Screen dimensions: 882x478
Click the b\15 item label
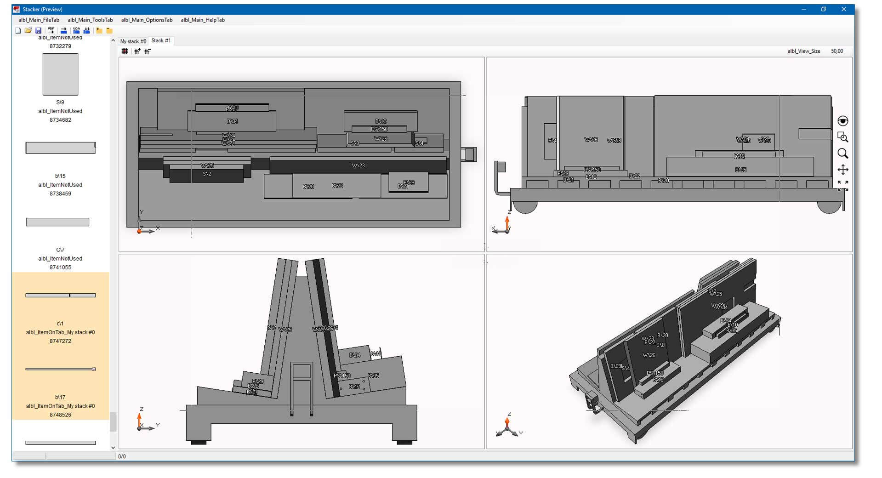pyautogui.click(x=60, y=176)
